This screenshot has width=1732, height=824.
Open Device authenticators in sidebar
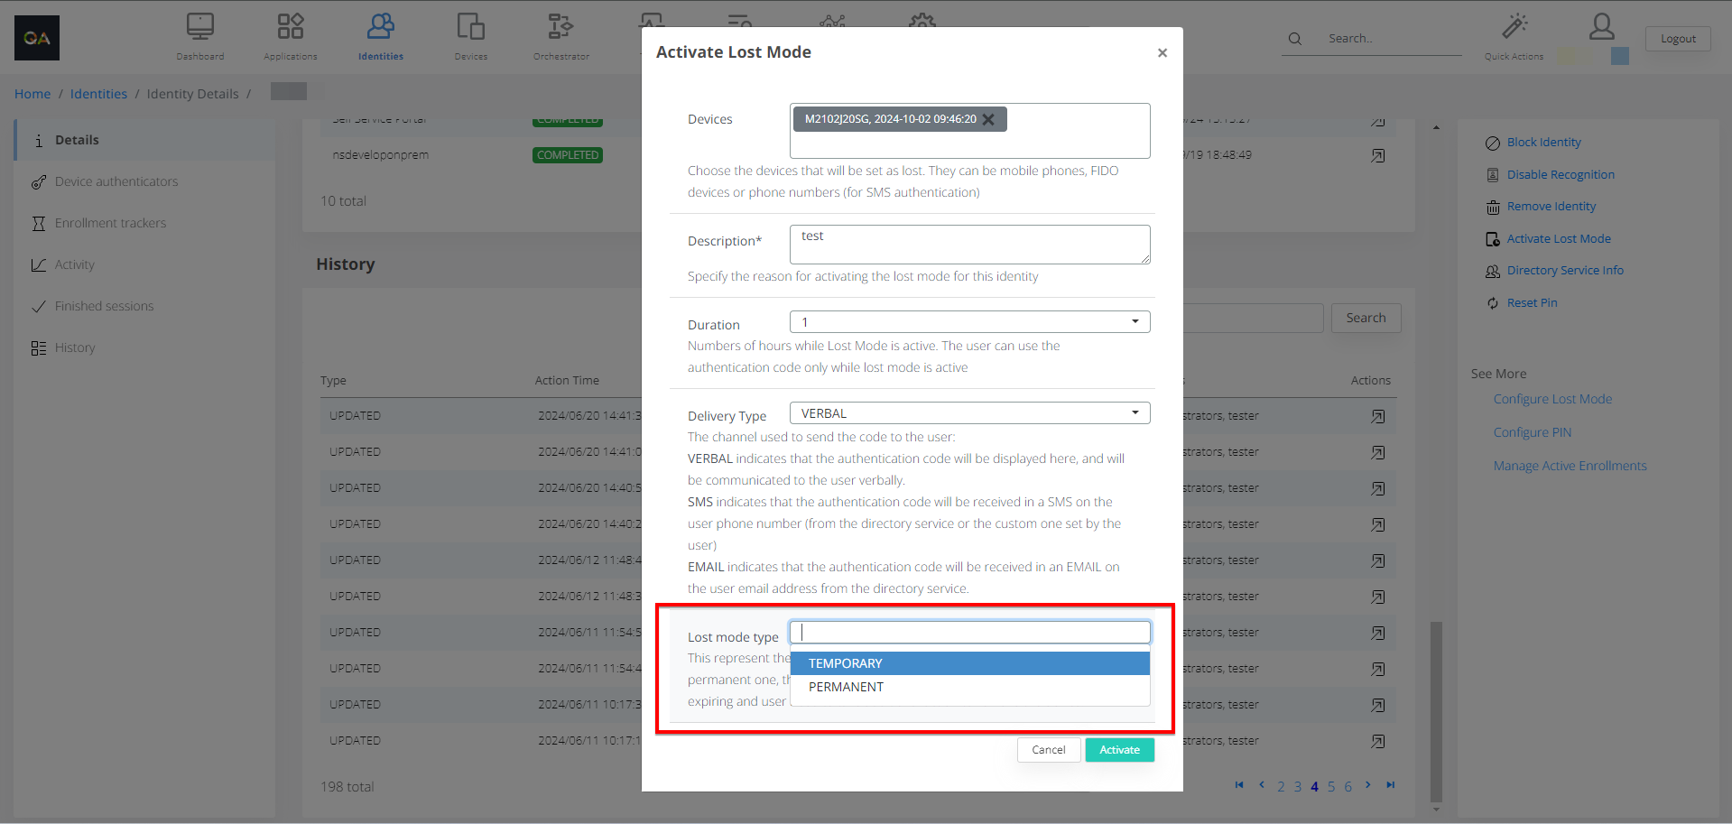(x=116, y=181)
